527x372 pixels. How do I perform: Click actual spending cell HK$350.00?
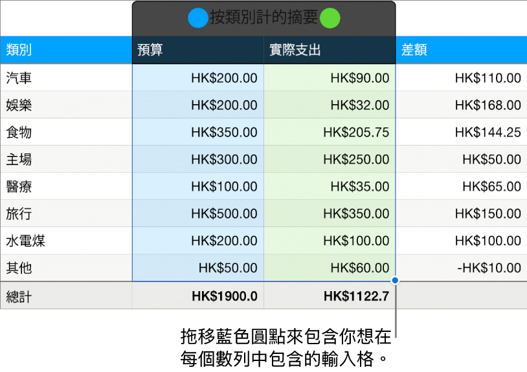(330, 213)
